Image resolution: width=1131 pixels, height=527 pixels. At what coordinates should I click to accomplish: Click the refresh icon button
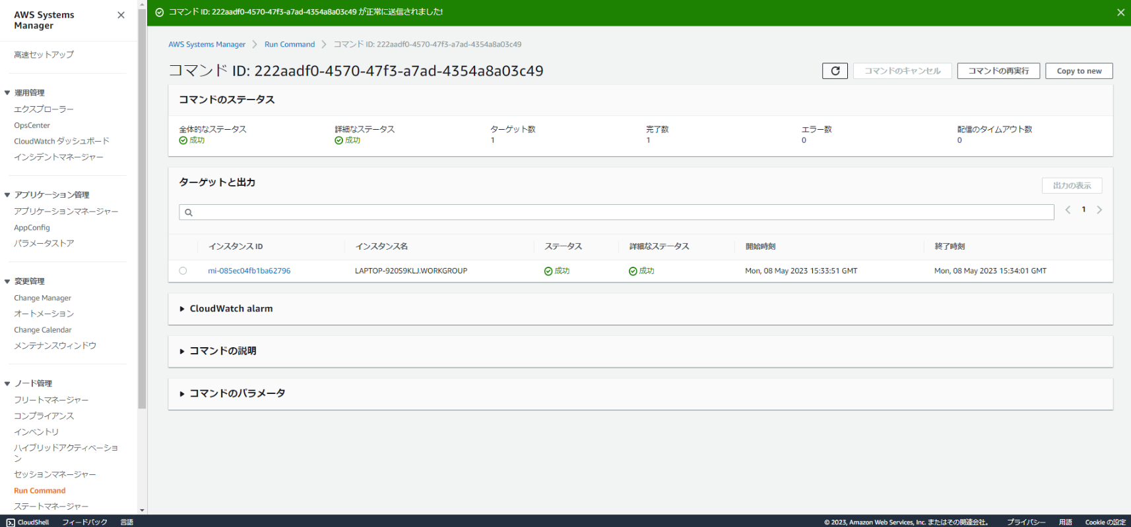click(835, 70)
